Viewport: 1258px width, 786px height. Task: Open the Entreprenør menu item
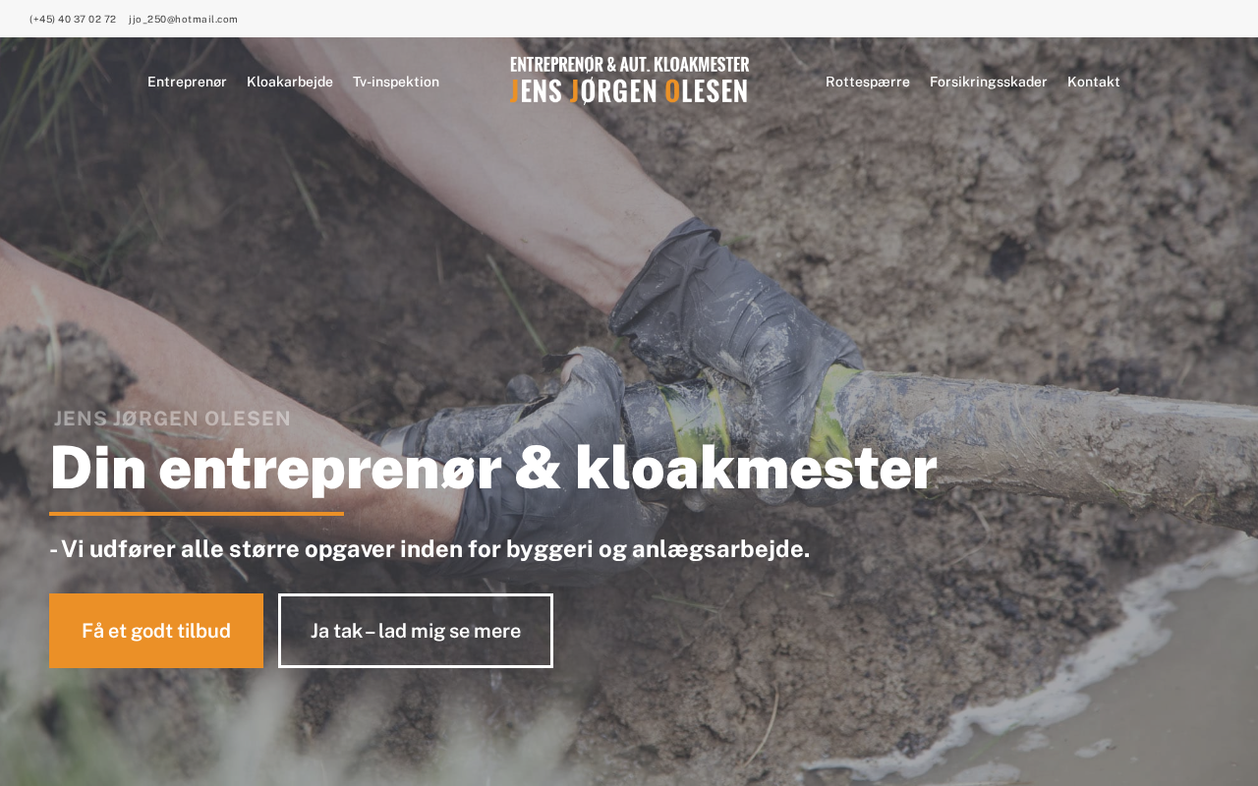[187, 82]
